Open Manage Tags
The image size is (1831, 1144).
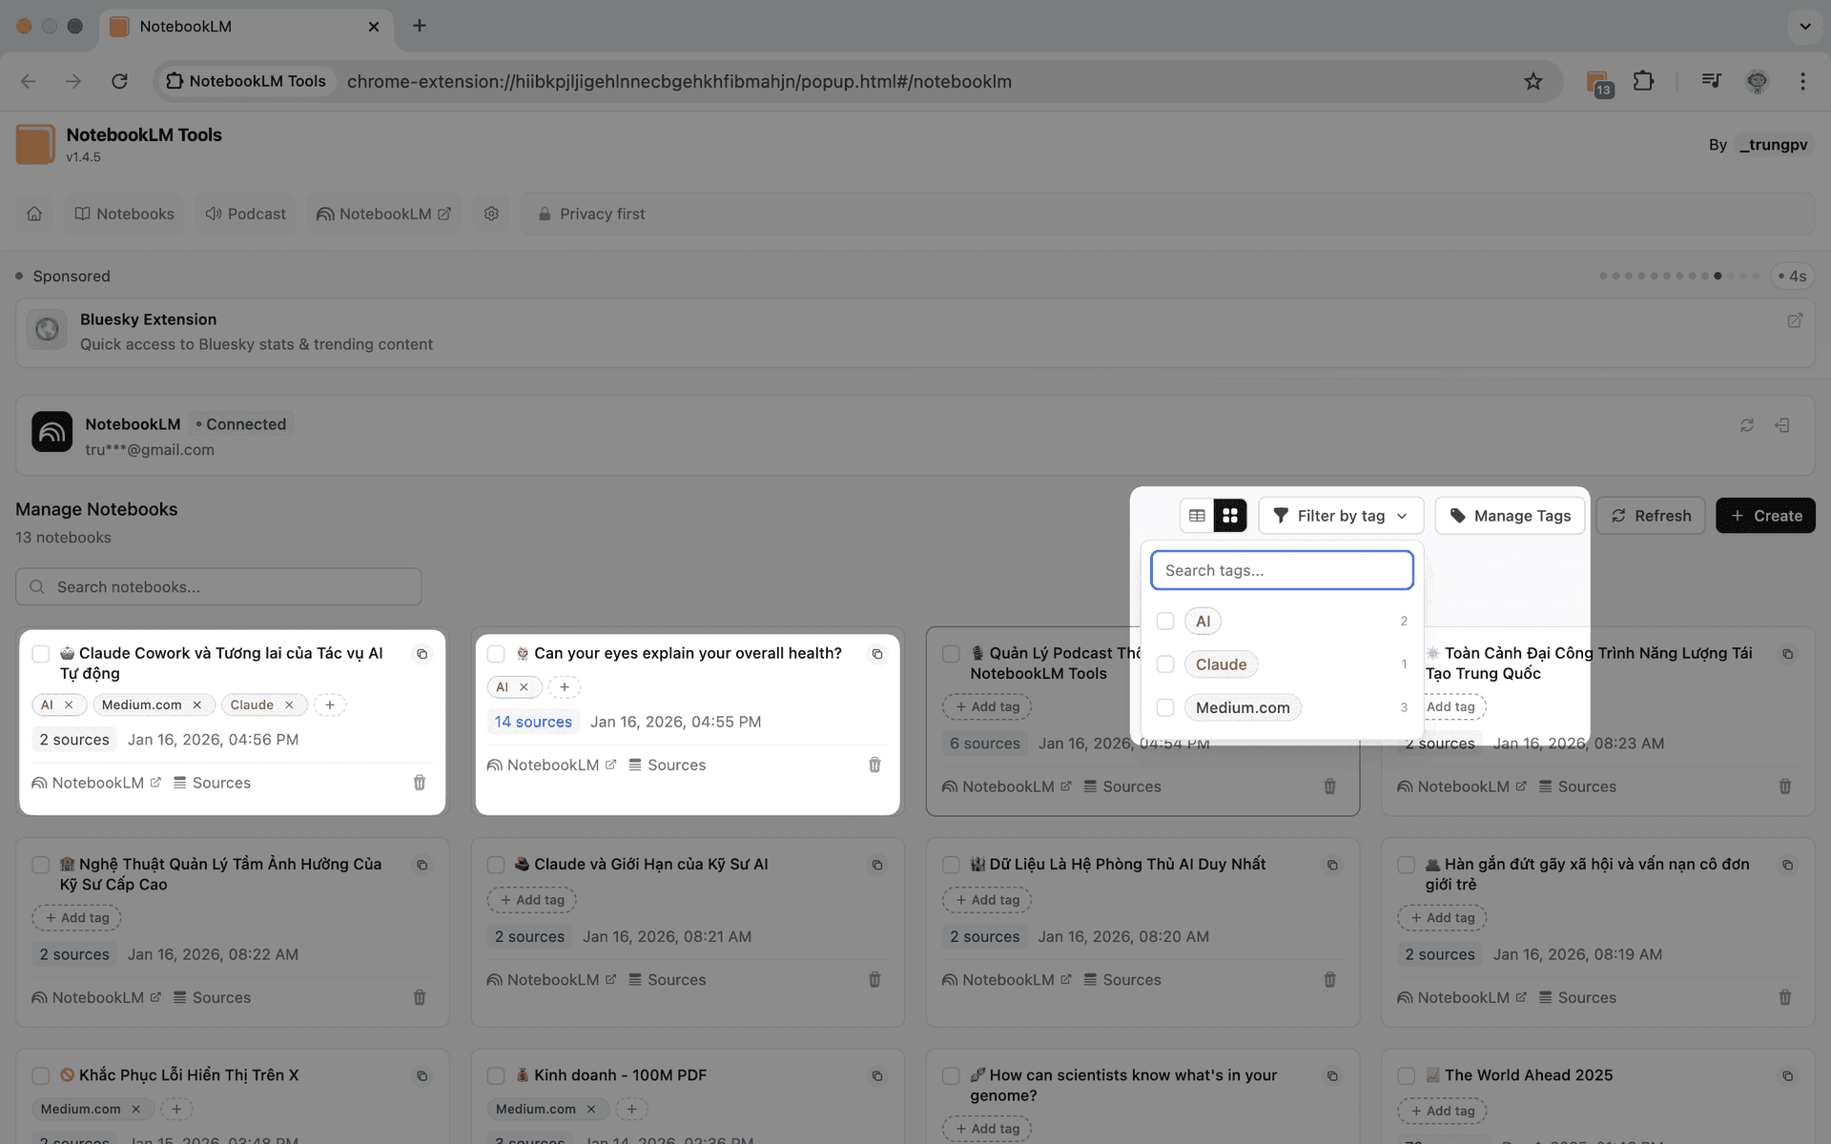coord(1509,515)
